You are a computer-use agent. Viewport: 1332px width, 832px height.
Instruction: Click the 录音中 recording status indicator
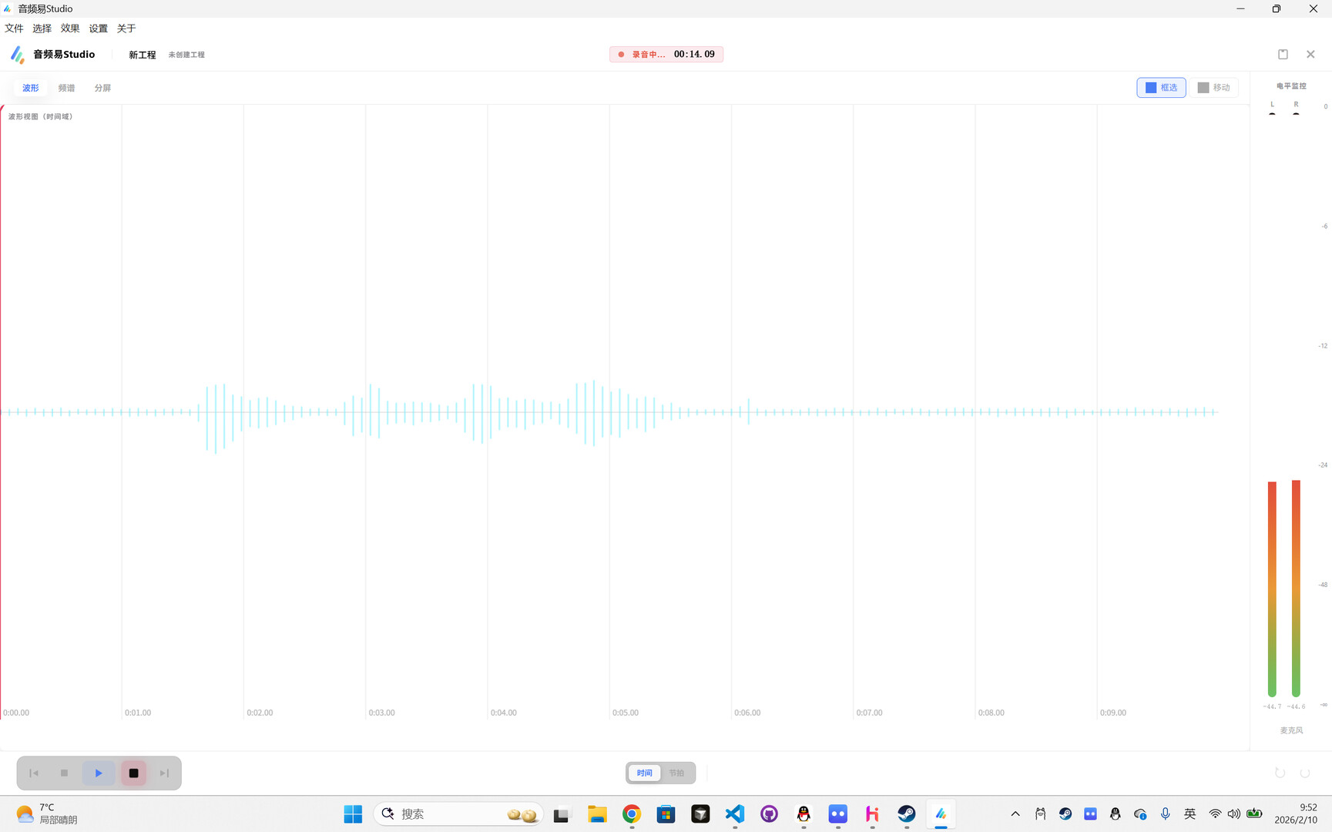646,54
